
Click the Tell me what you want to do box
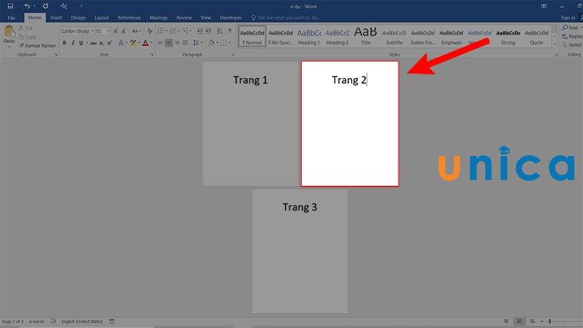(x=286, y=17)
